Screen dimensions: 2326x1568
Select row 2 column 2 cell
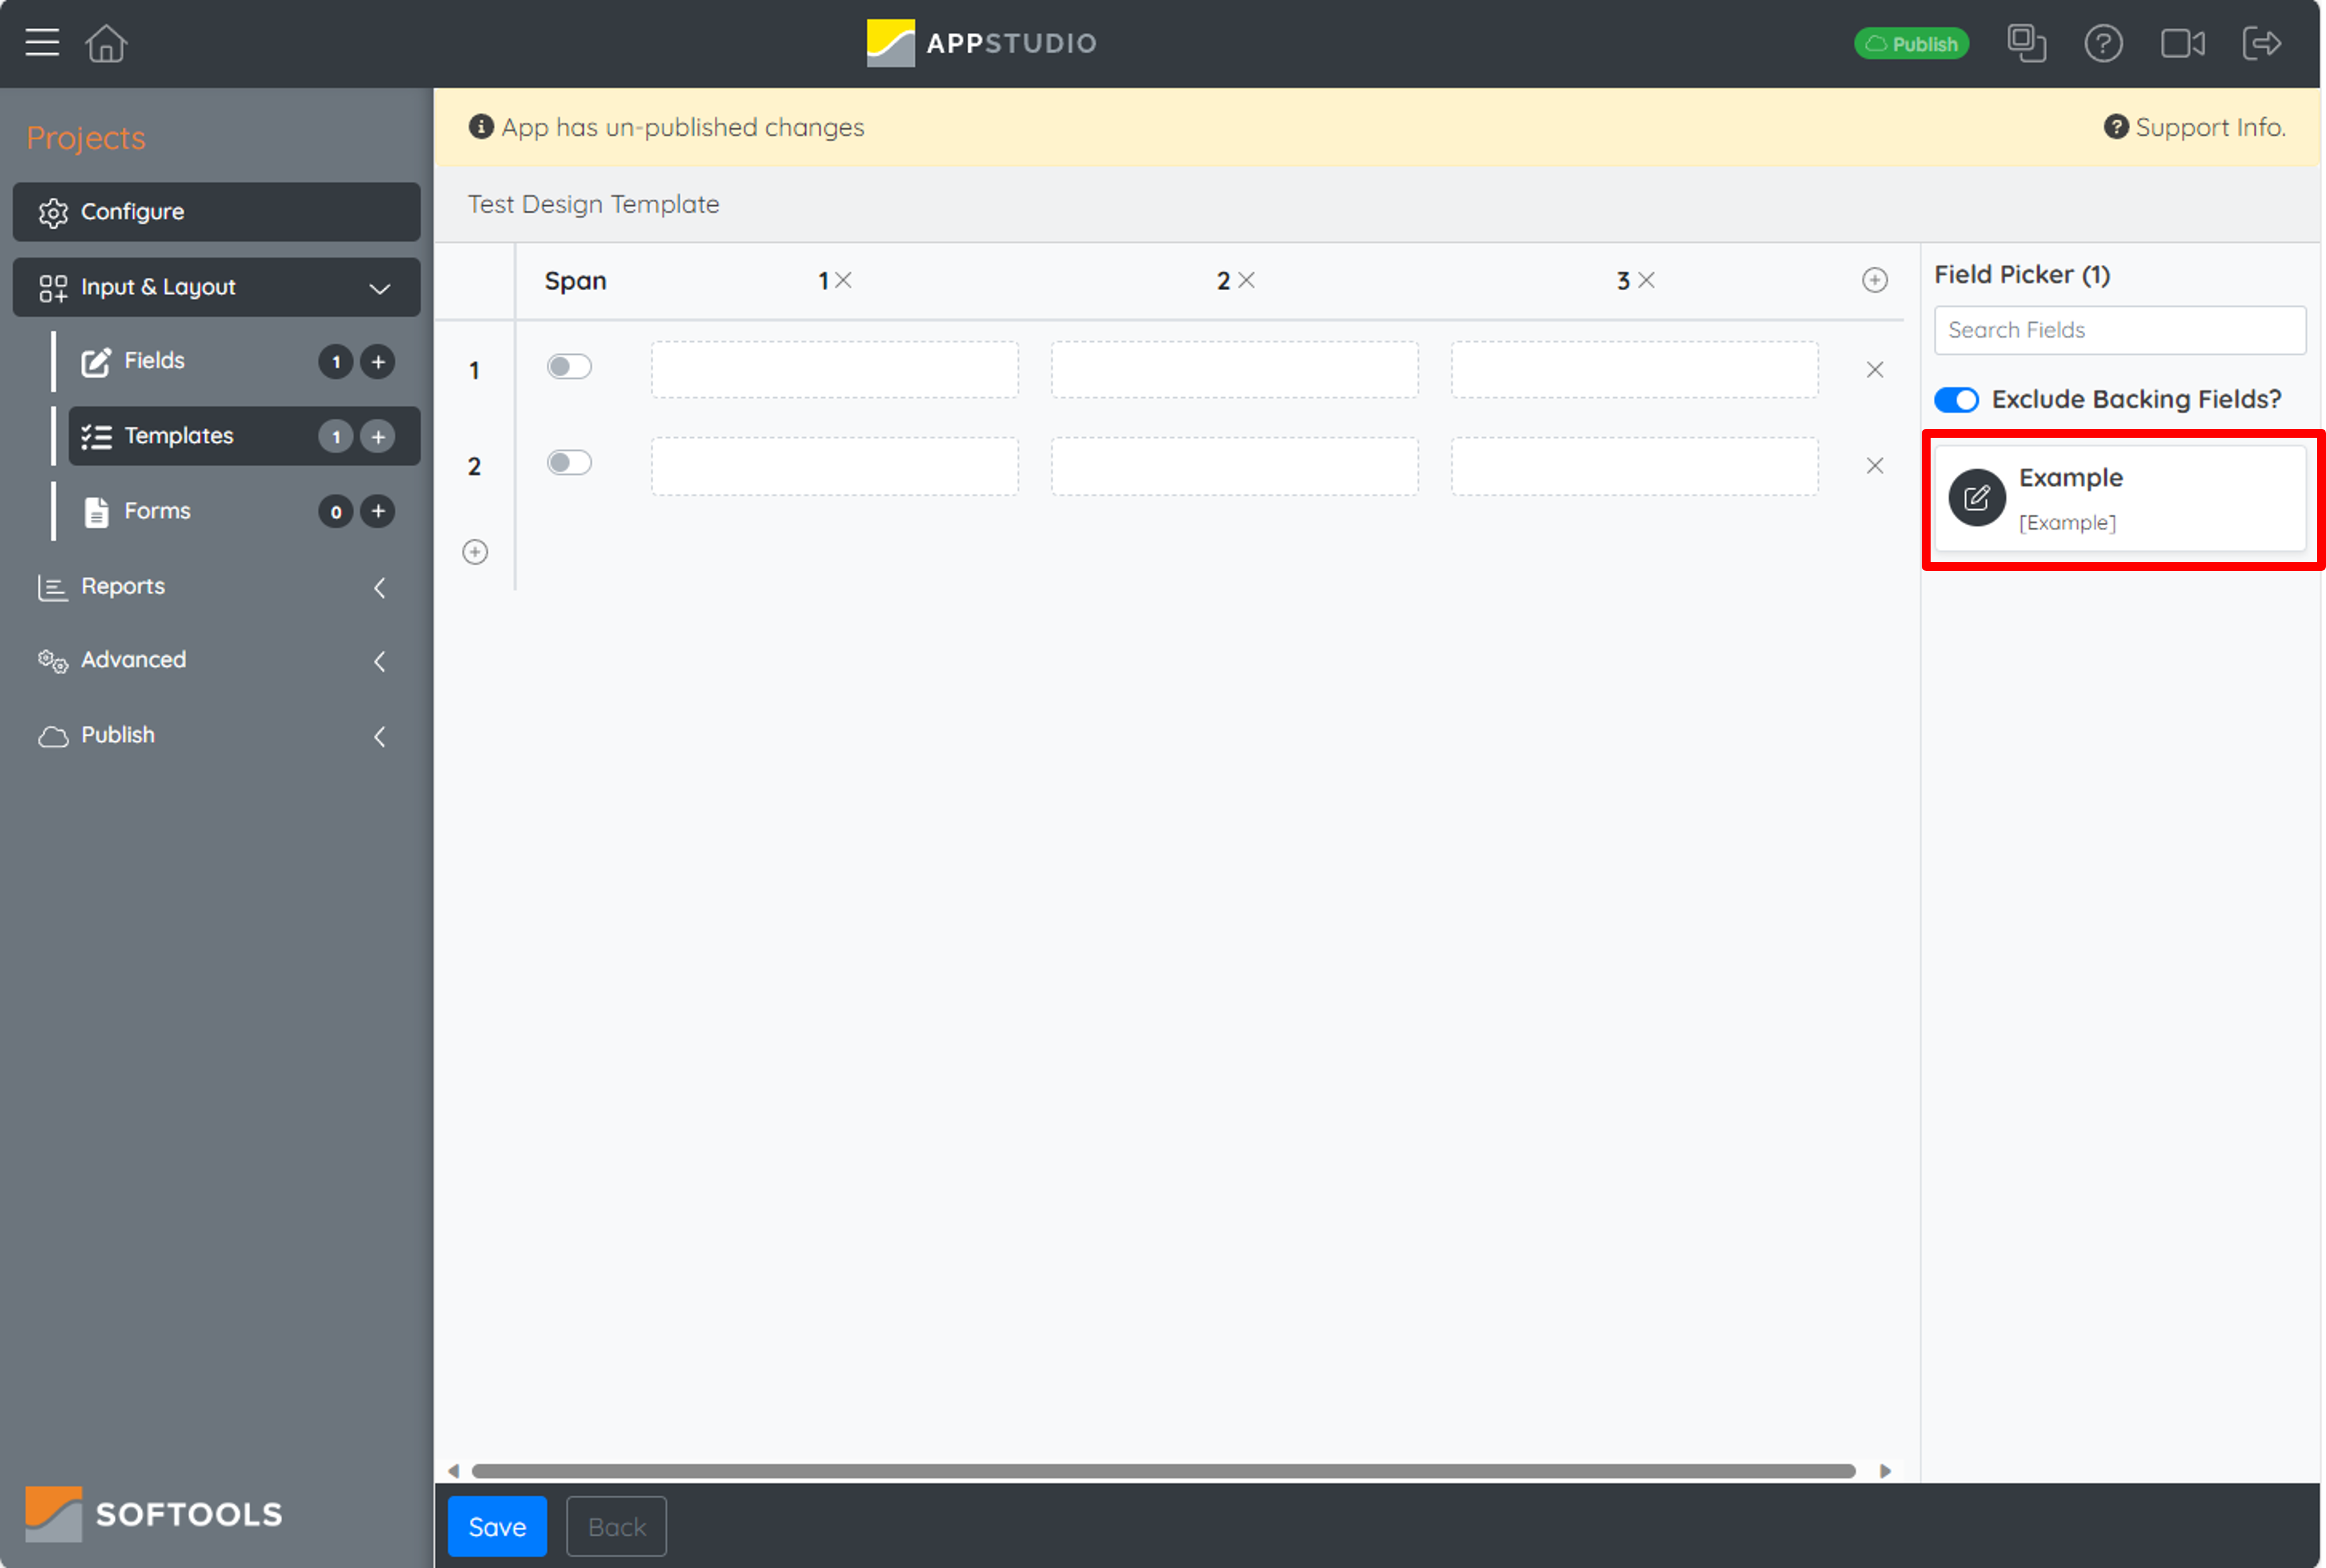click(1234, 466)
